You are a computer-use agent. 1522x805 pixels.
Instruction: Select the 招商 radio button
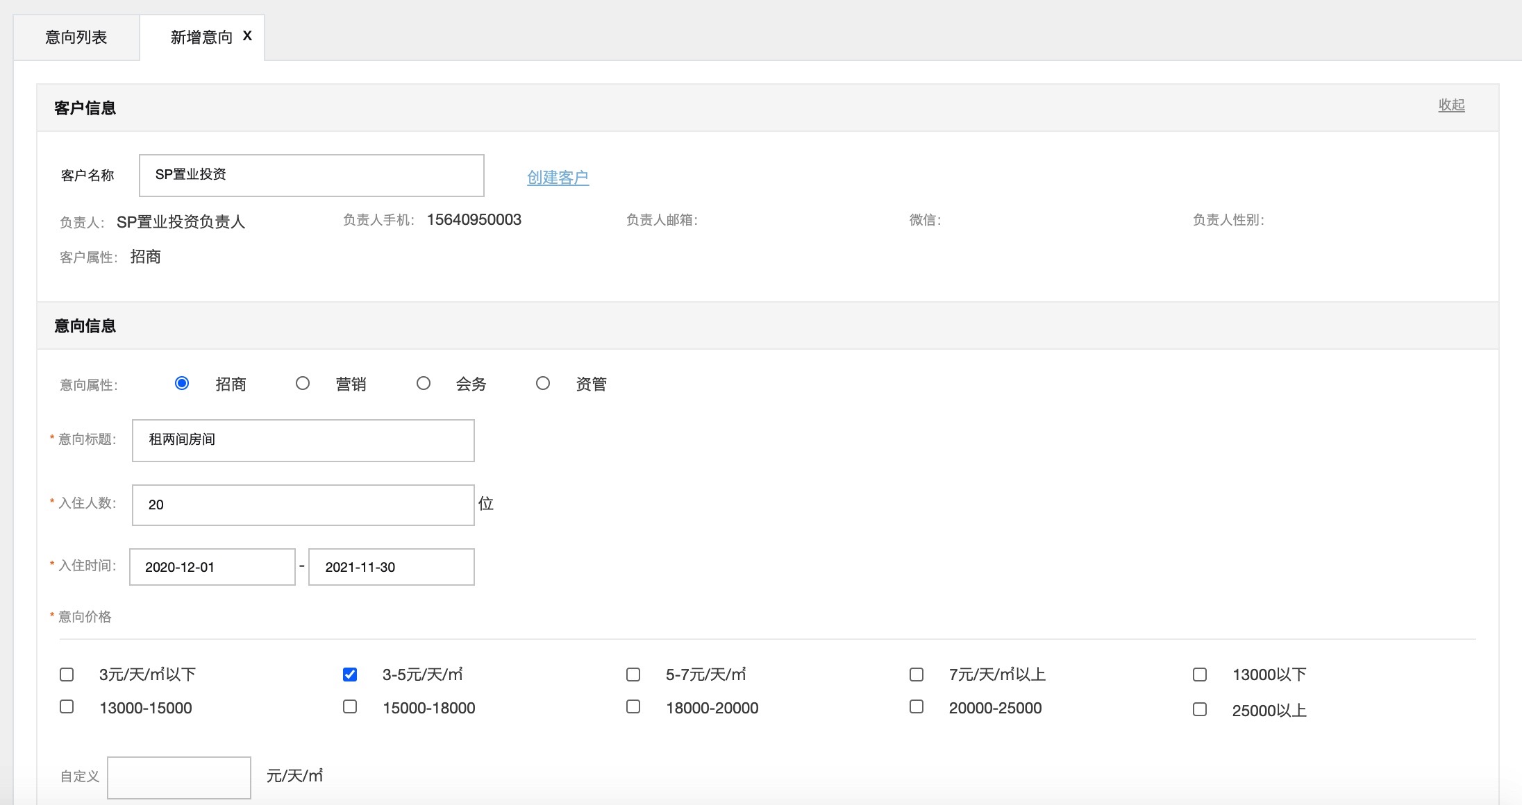pyautogui.click(x=182, y=383)
